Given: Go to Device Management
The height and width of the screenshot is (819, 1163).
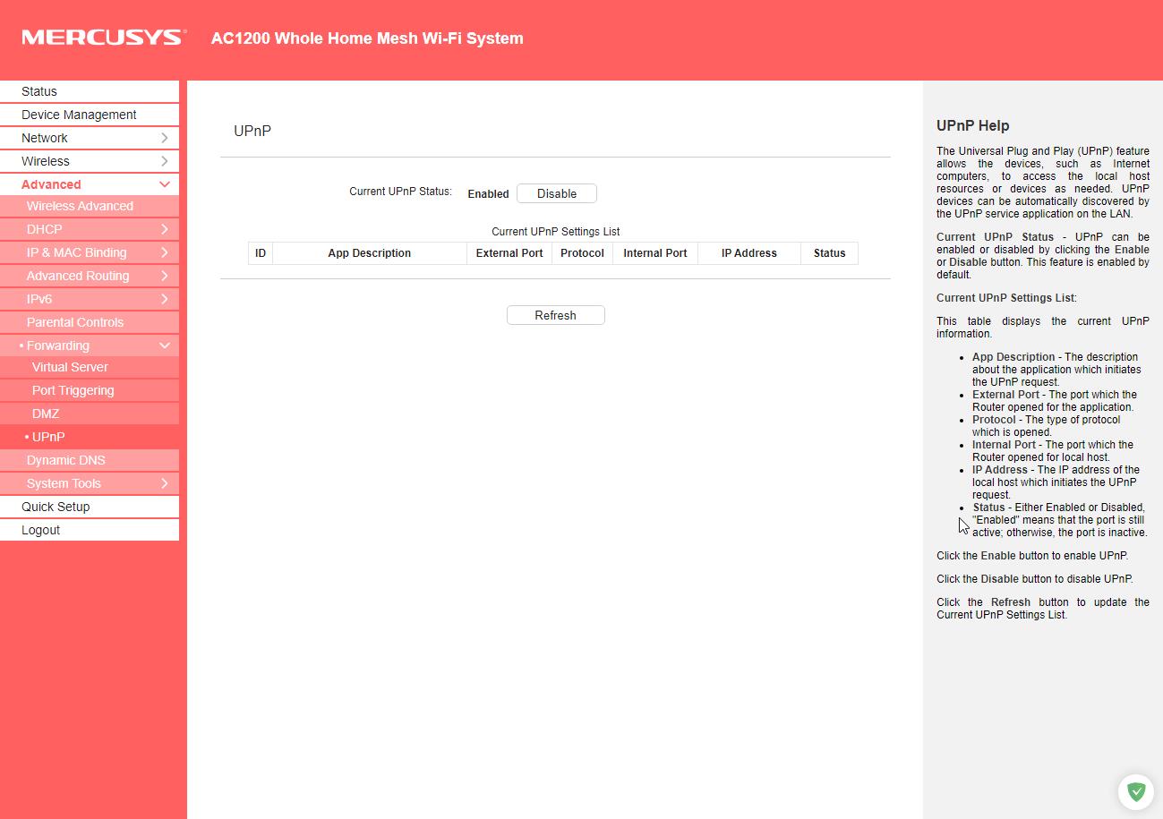Looking at the screenshot, I should [x=79, y=115].
